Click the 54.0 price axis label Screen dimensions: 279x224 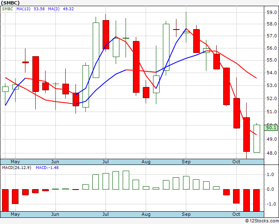pos(272,73)
